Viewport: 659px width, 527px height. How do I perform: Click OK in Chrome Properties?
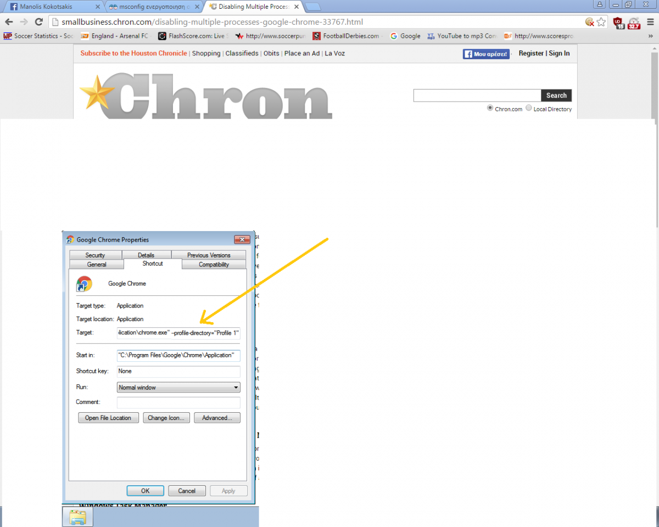coord(145,491)
